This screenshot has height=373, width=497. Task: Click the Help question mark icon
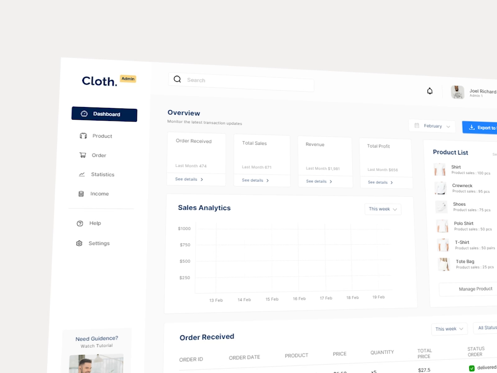(80, 223)
